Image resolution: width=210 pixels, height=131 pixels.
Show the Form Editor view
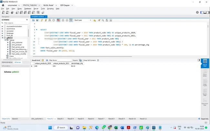click(x=205, y=73)
